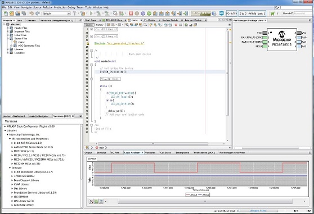Switch to the Breakpoints tab
Screen dimensions: 314x214
tap(182, 153)
